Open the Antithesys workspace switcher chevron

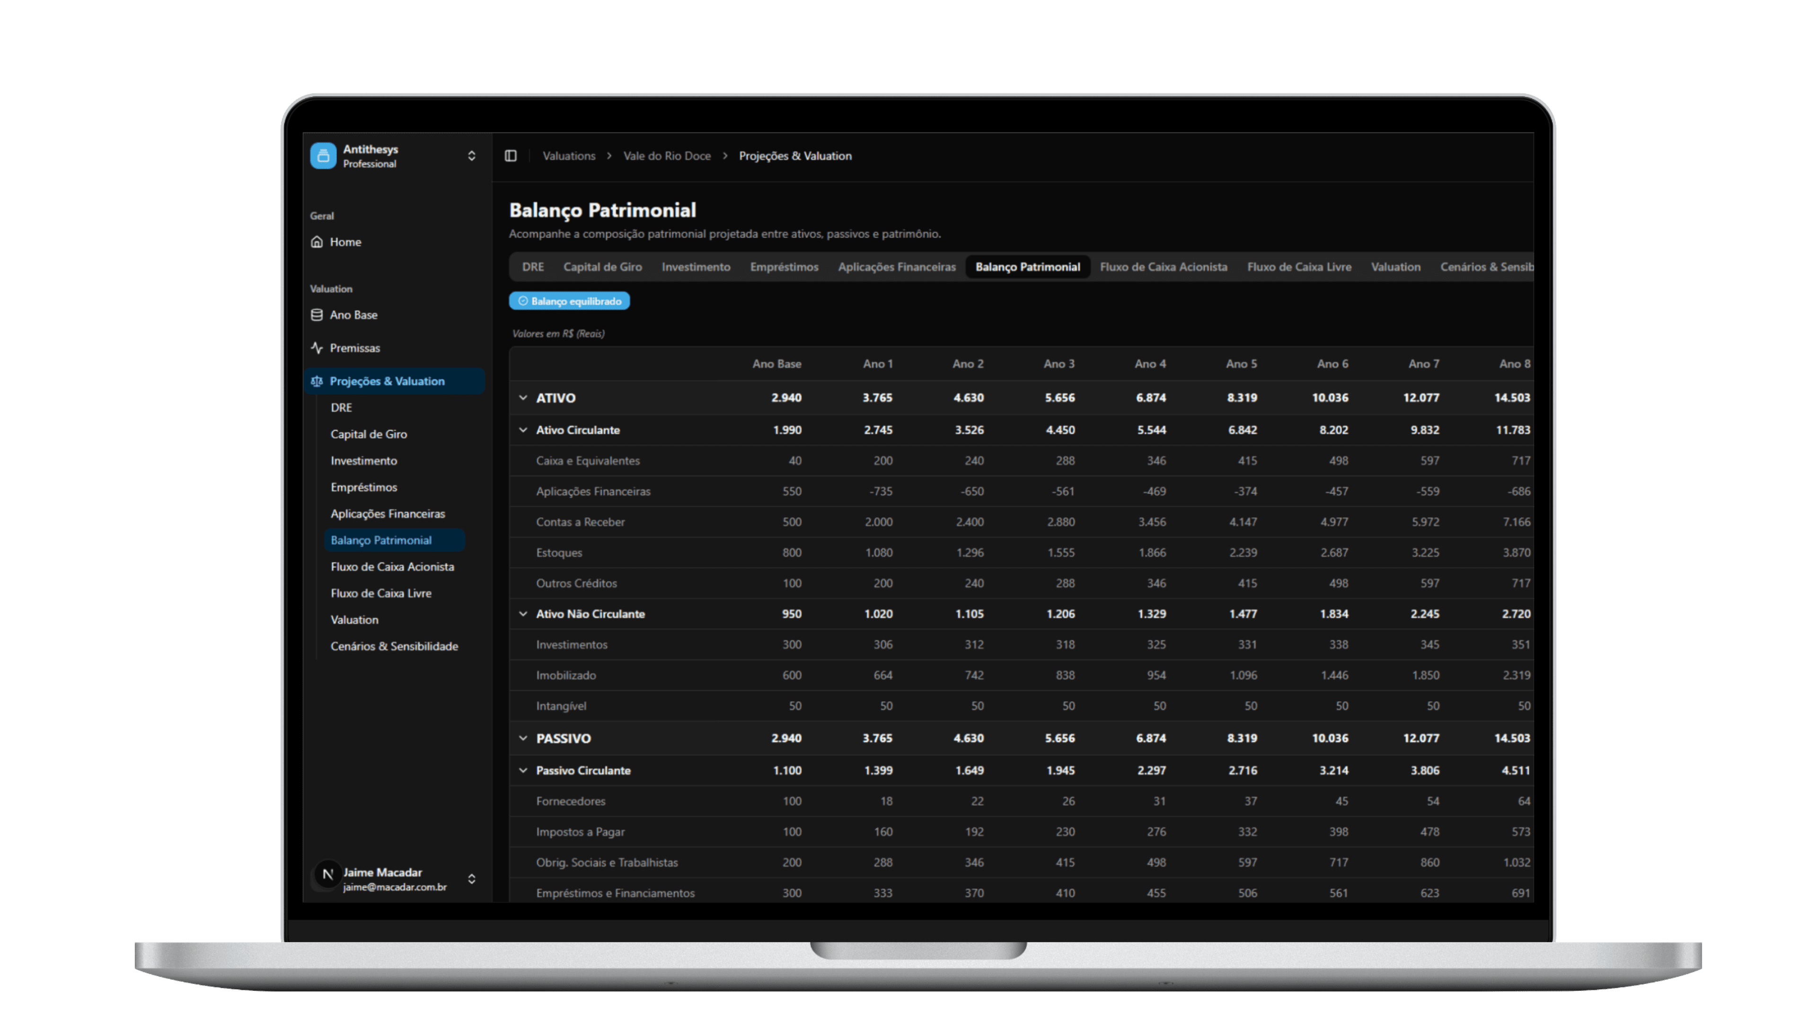(471, 155)
